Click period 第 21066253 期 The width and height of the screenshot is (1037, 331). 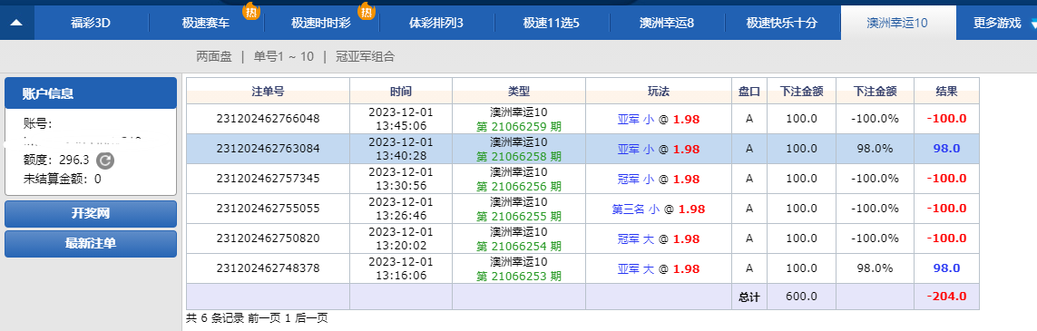(x=519, y=276)
